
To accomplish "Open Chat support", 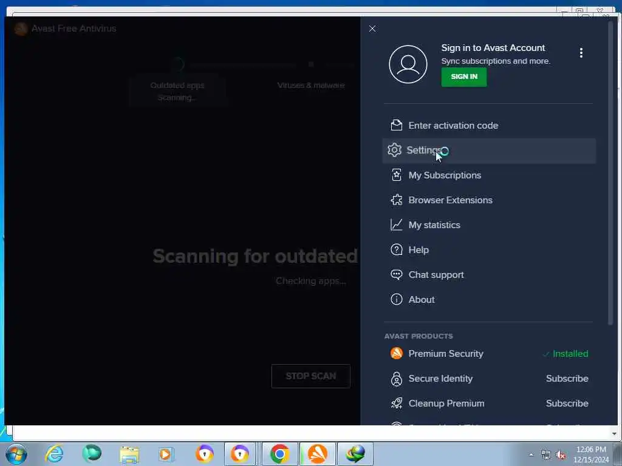I will [489, 275].
